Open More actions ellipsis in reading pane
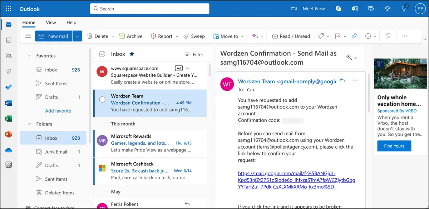The height and width of the screenshot is (209, 429). (355, 80)
